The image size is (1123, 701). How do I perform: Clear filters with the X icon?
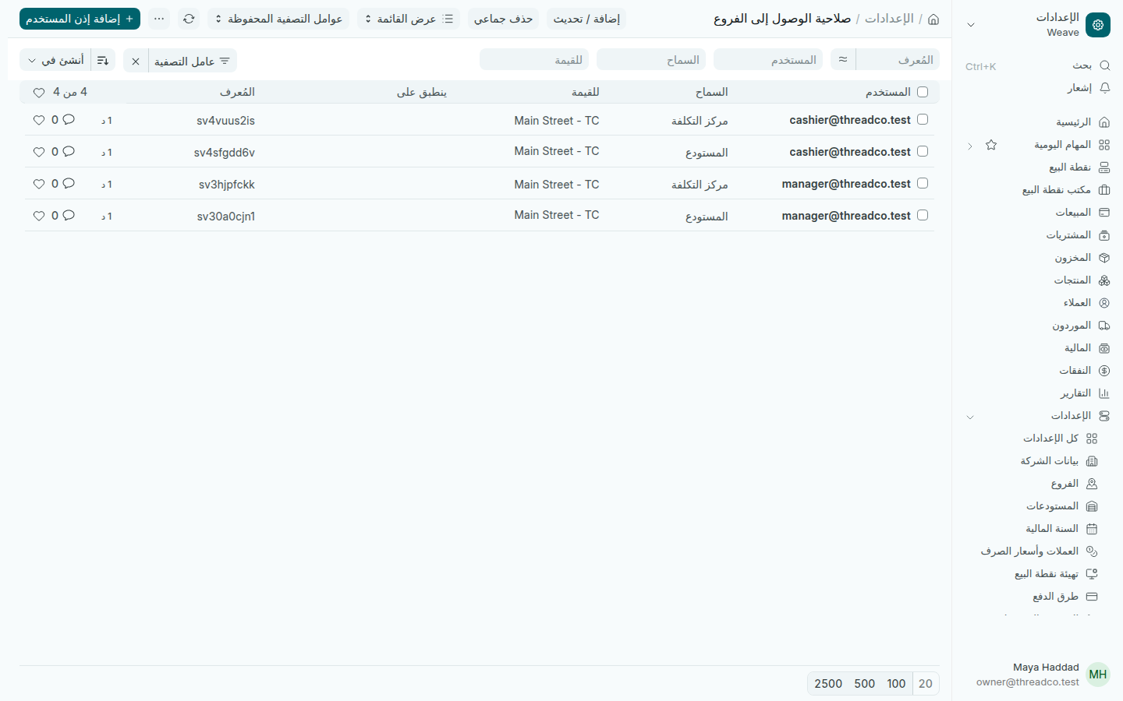click(136, 61)
